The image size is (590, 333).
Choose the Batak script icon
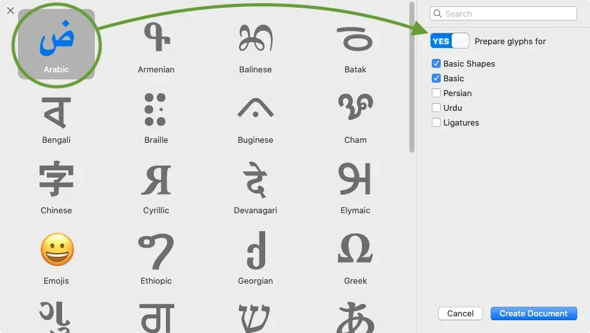click(x=355, y=39)
